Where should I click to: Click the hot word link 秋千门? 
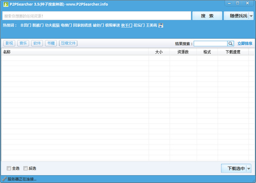pyautogui.click(x=126, y=26)
